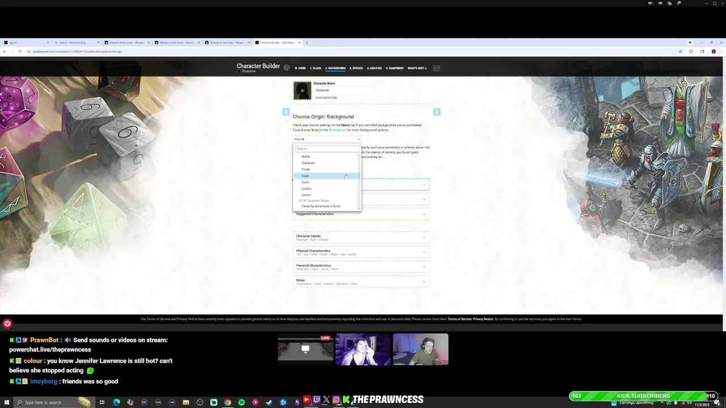The image size is (726, 408).
Task: Switch to Chrome on taskbar
Action: tap(227, 402)
